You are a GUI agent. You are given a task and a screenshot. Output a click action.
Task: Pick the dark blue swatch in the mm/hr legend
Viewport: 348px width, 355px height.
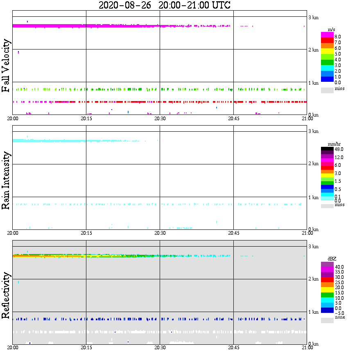pos(327,187)
